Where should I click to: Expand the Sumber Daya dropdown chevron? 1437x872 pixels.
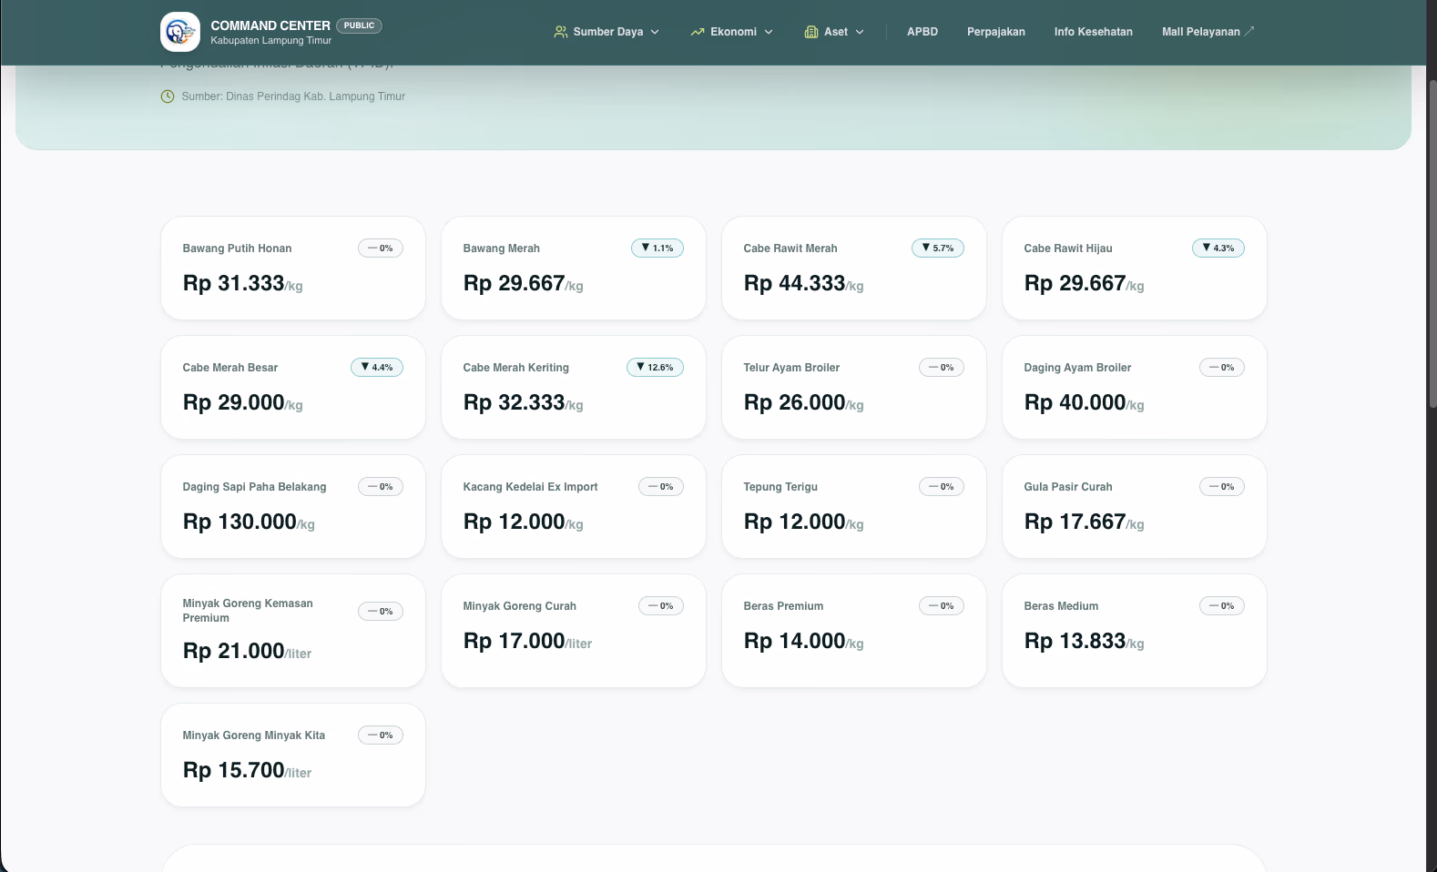click(x=655, y=32)
